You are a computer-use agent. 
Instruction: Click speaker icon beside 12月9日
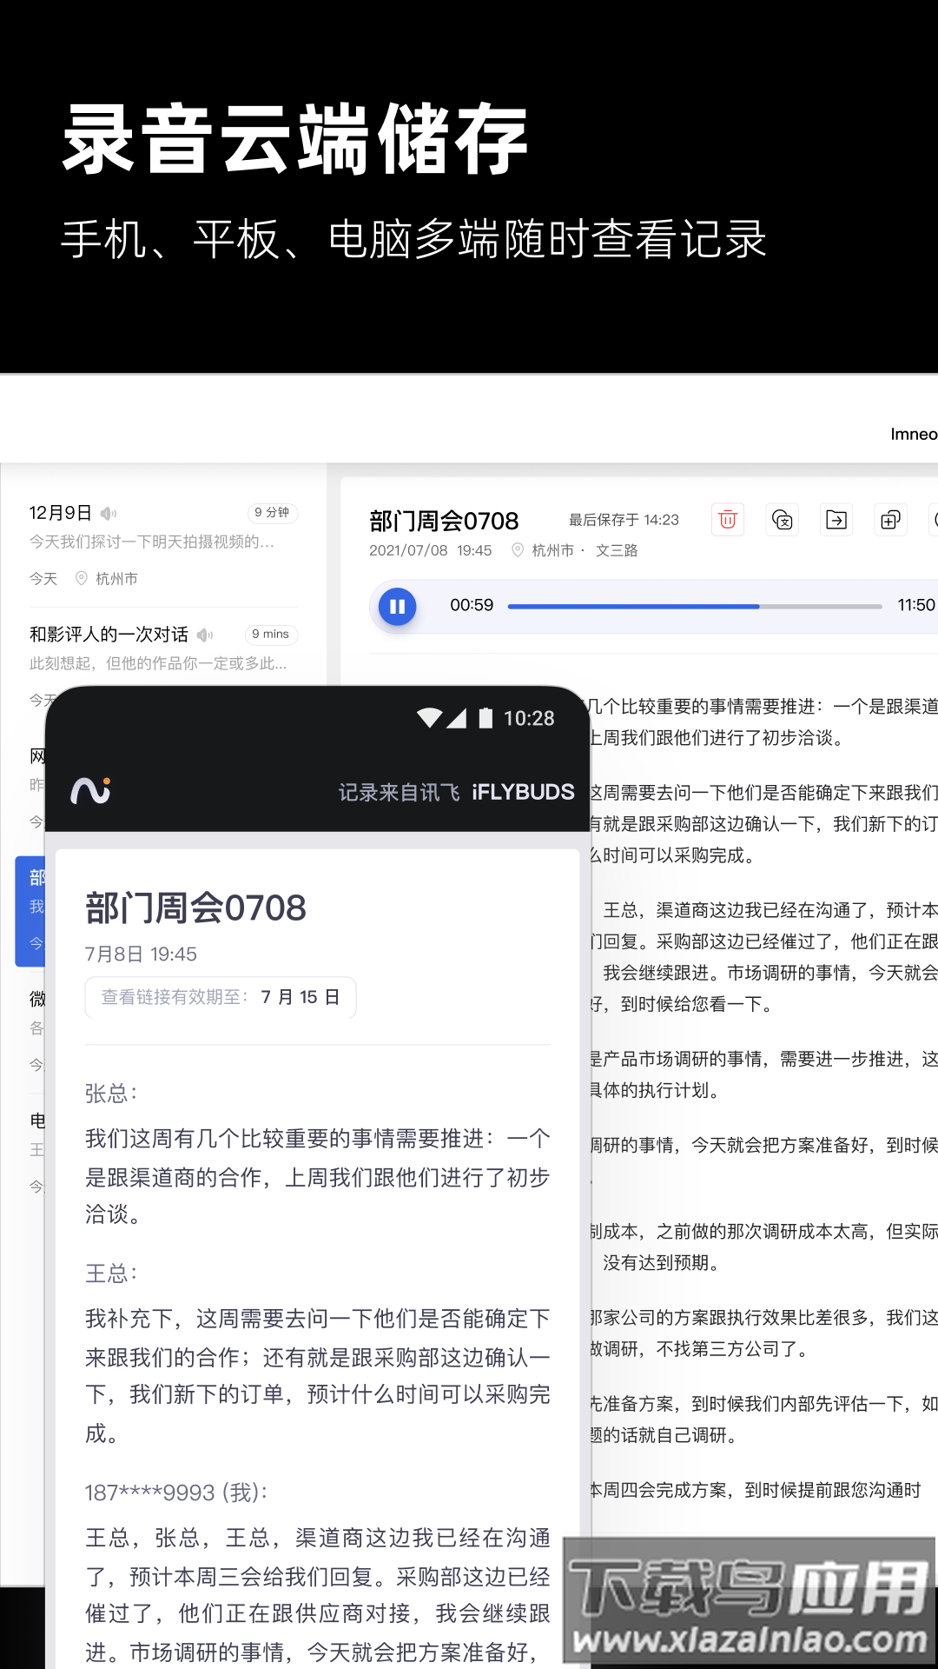(109, 513)
